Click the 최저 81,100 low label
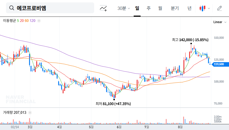229x130 pixels. (x=113, y=104)
